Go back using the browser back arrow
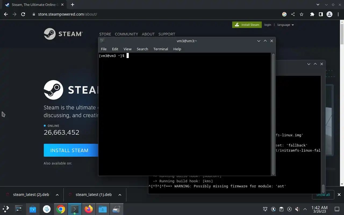 (x=6, y=14)
